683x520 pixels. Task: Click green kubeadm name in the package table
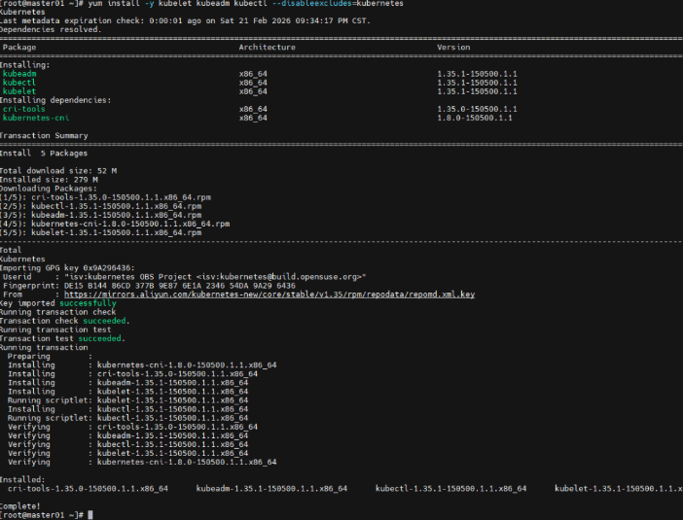[19, 73]
